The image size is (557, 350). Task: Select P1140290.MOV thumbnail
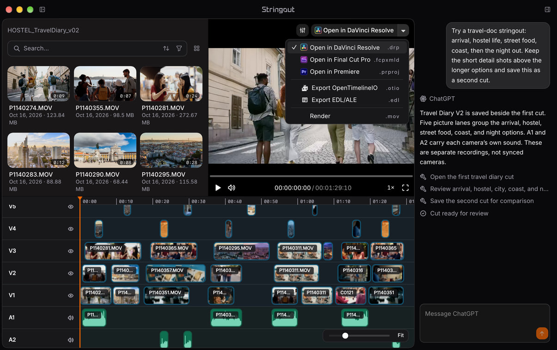[x=105, y=150]
